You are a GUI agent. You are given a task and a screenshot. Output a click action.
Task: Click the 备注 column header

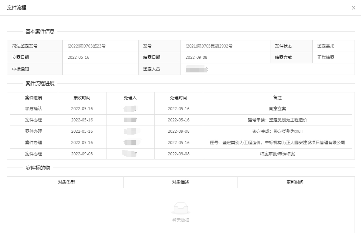278,98
